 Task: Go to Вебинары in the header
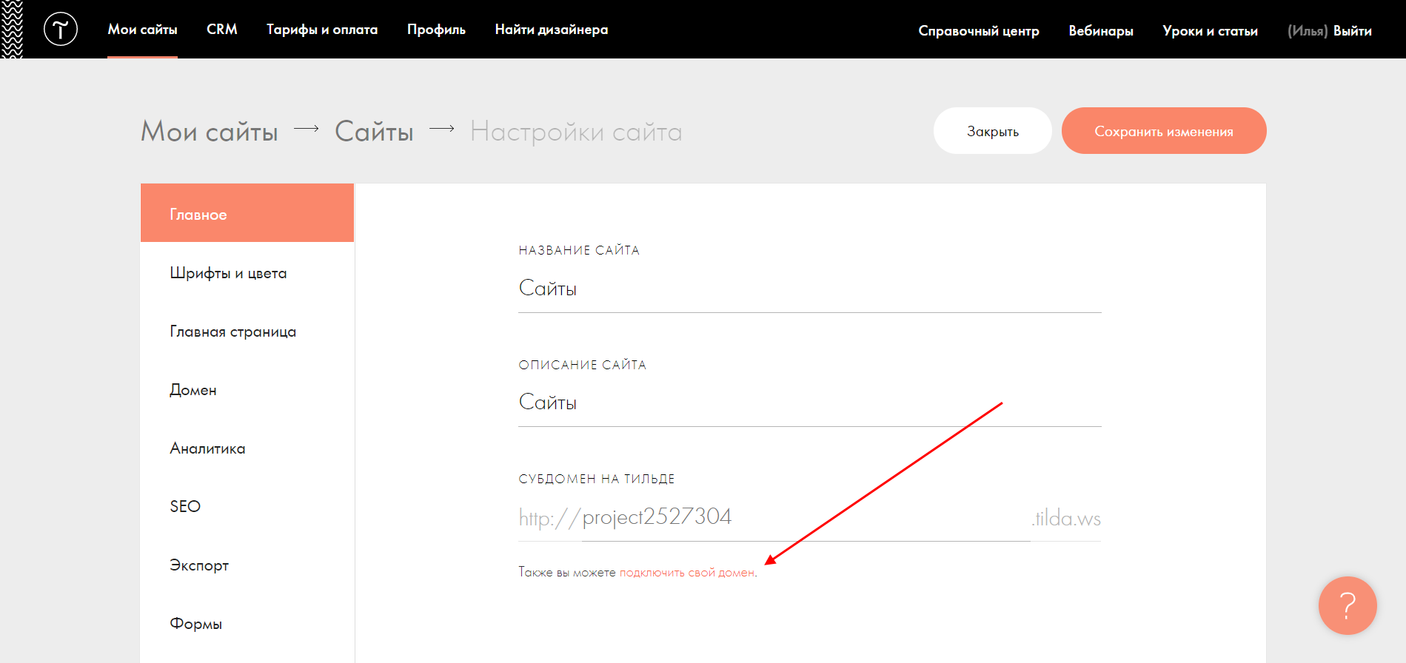1100,31
